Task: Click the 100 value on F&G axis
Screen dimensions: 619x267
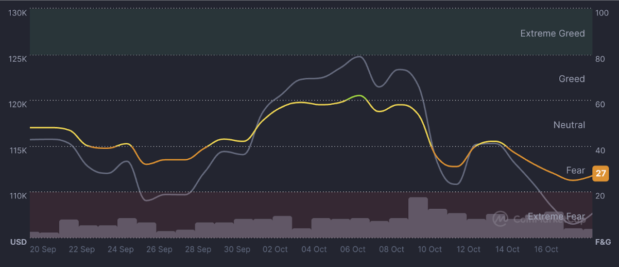Action: [602, 12]
